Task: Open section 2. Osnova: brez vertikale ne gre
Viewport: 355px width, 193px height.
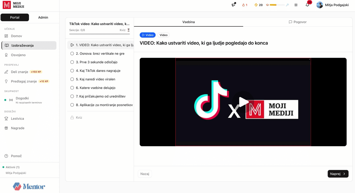Action: [x=100, y=54]
